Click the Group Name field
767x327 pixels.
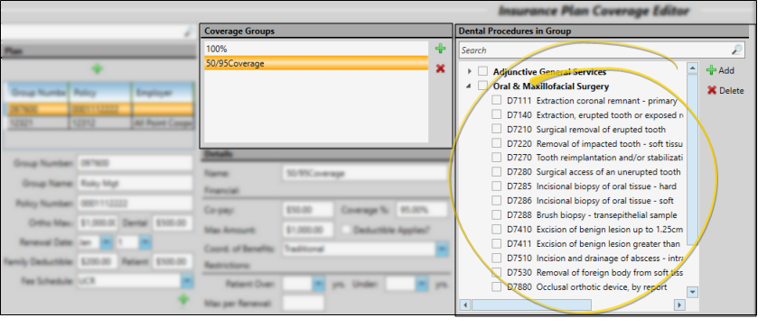click(x=135, y=183)
